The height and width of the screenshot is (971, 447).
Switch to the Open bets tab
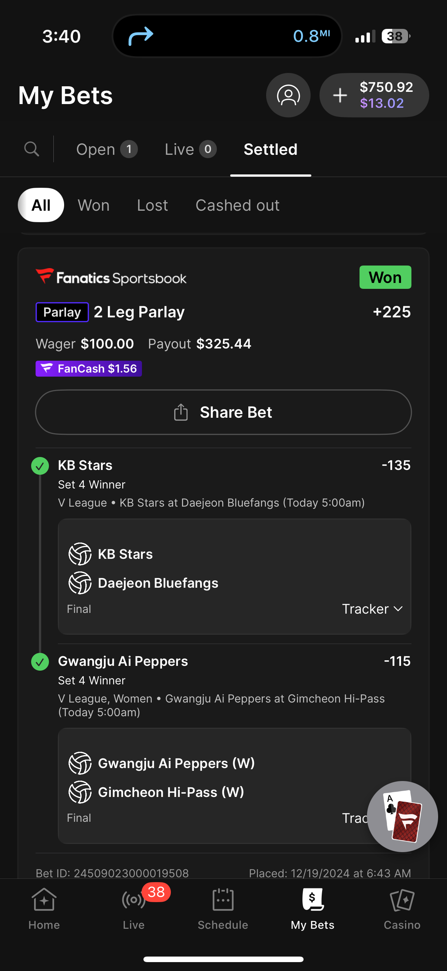[107, 149]
